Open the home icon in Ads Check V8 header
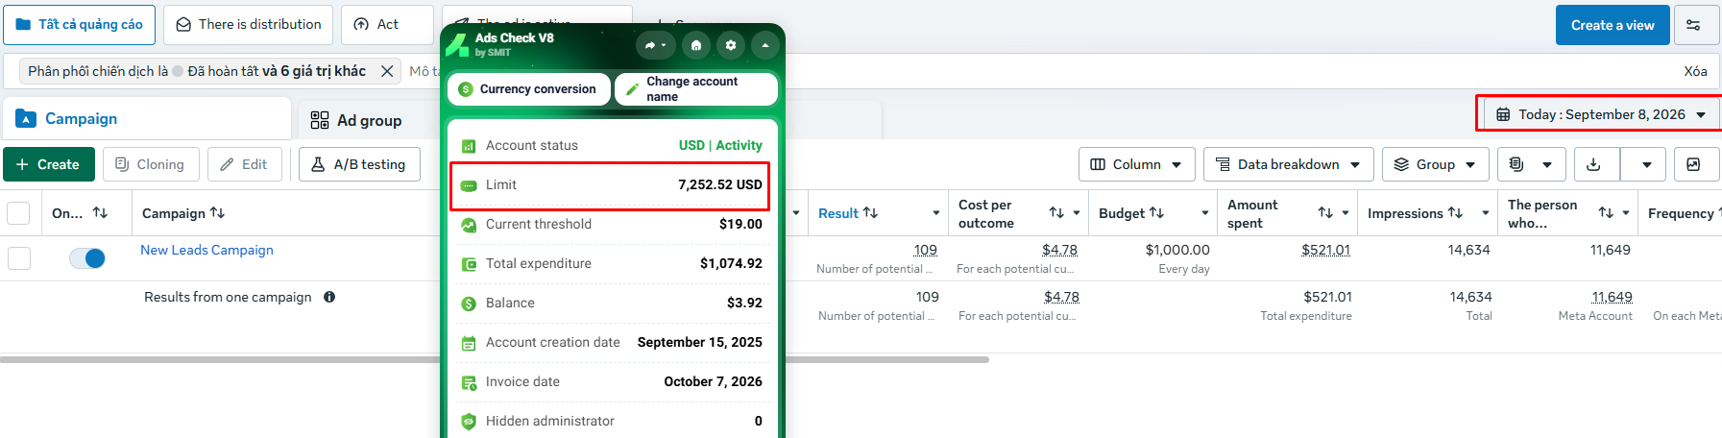 tap(696, 45)
